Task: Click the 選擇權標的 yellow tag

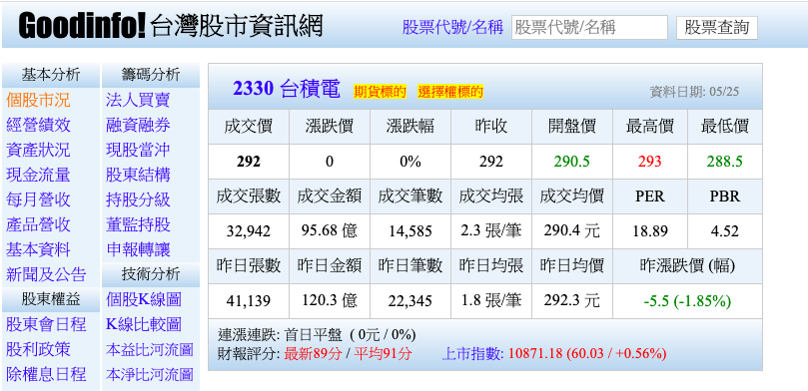Action: (x=450, y=92)
